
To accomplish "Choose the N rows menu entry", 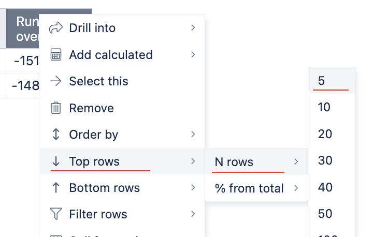I will click(256, 162).
